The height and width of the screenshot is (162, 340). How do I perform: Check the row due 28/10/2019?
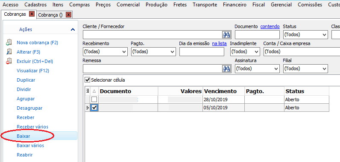click(94, 99)
